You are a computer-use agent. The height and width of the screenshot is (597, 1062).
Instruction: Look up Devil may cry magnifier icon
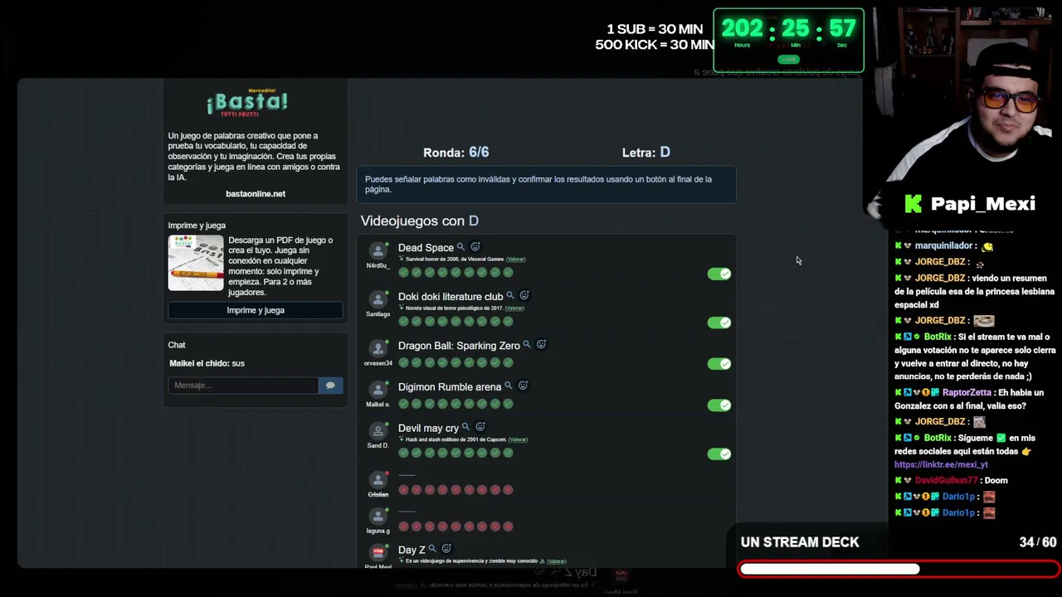[465, 428]
